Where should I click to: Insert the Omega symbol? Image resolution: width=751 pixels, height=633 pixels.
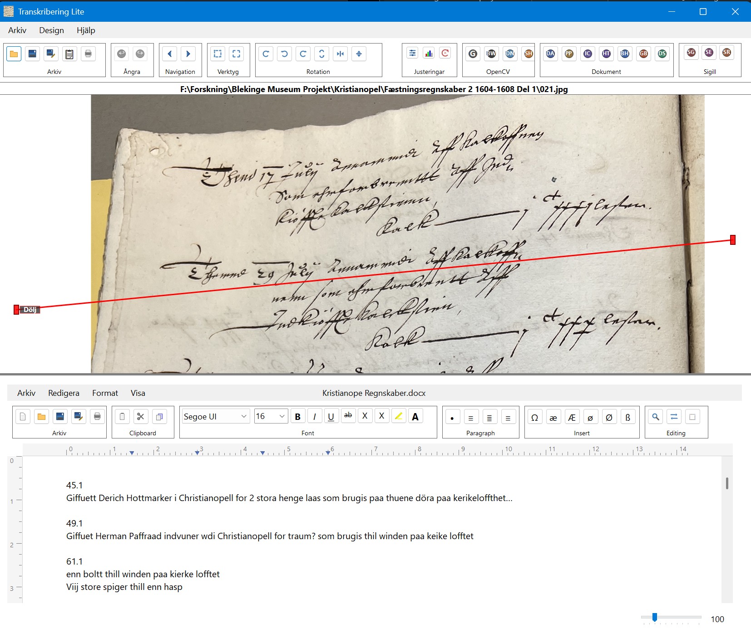coord(534,417)
